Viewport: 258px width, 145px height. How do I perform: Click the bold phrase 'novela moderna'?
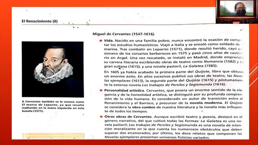click(206, 103)
